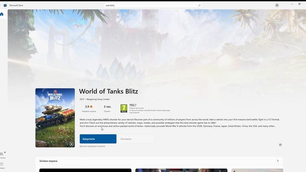The width and height of the screenshot is (306, 172).
Task: Open the Home icon in sidebar
Action: pos(2,14)
